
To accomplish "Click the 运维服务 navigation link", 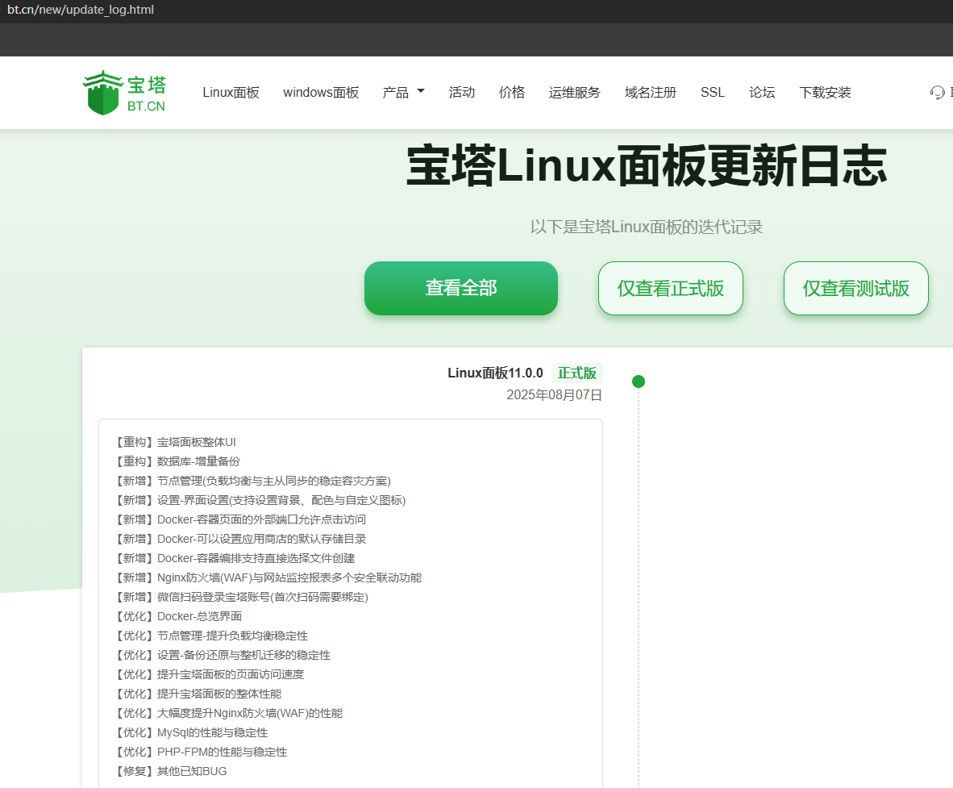I will [574, 92].
